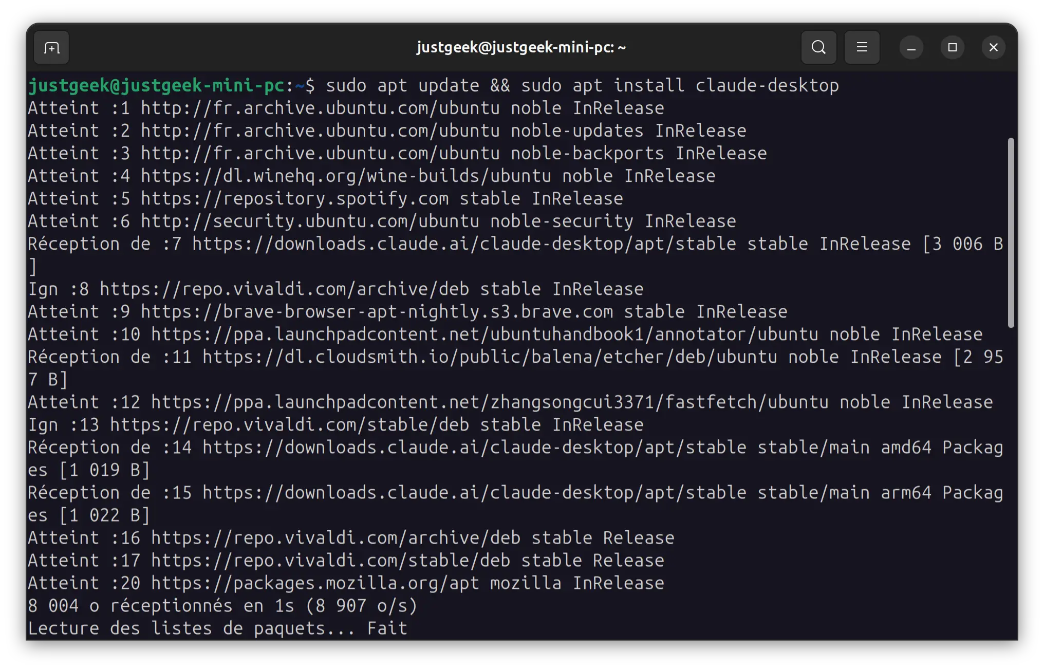Click 'Lecture des listes de paquets... Fait'

point(217,628)
